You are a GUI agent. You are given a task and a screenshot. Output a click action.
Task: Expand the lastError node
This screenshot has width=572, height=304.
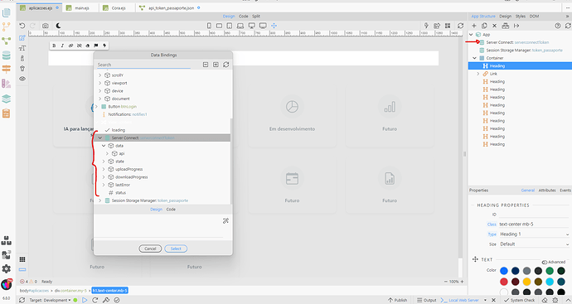point(104,185)
